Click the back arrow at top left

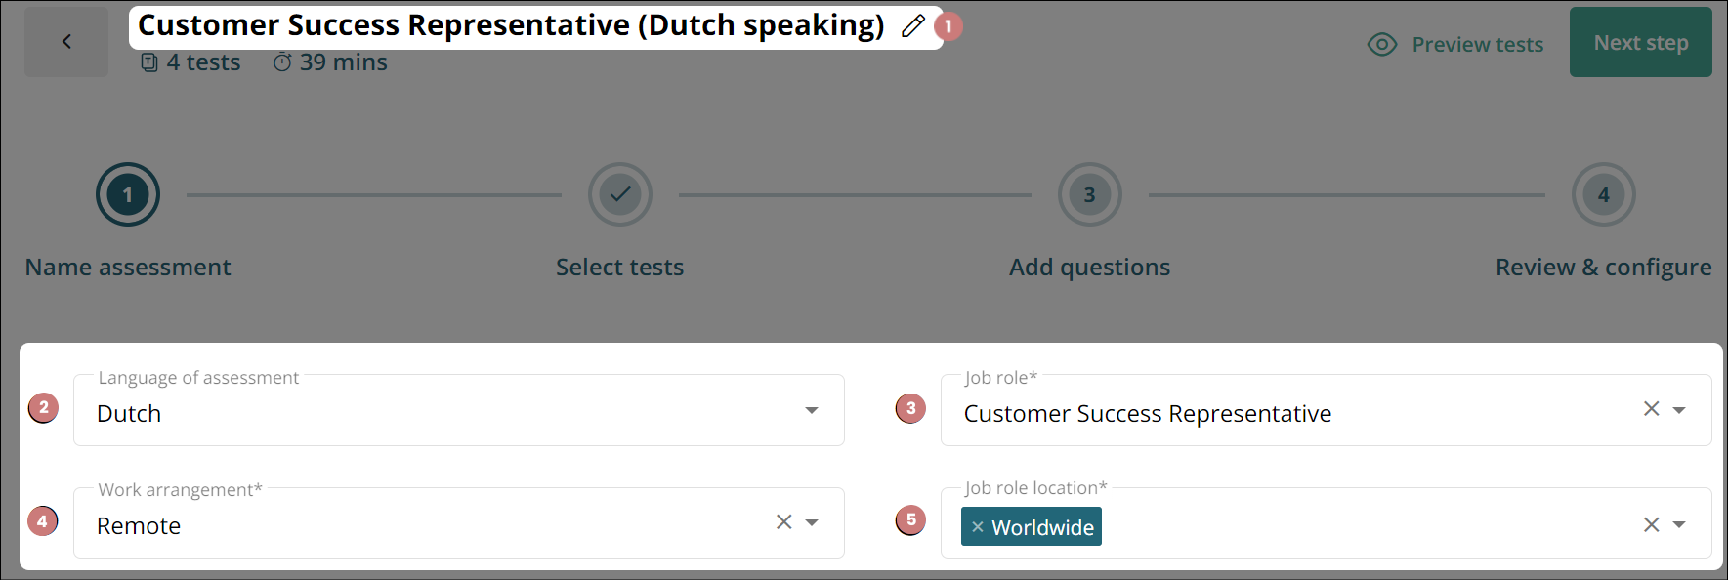pos(65,41)
